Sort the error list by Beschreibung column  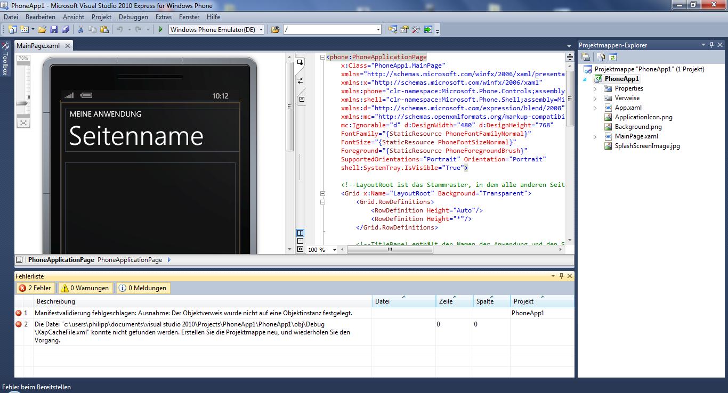pyautogui.click(x=203, y=301)
